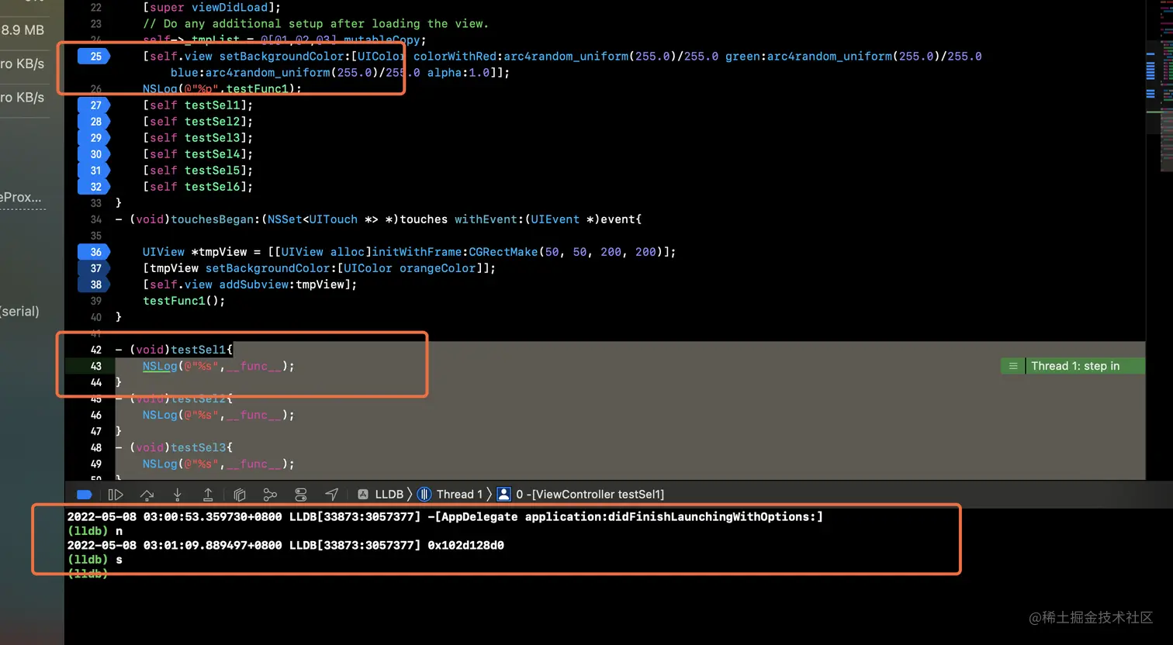Click the '8.9 MB' memory gauge value
The height and width of the screenshot is (645, 1173).
tap(22, 30)
